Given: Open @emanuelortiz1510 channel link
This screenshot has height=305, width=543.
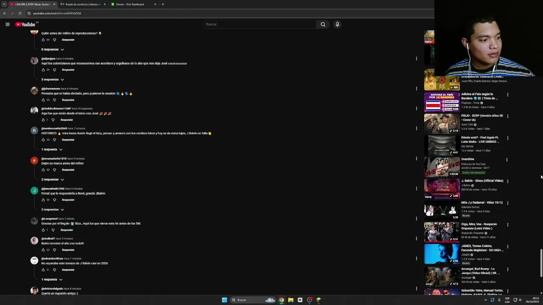Looking at the screenshot, I should pos(53,158).
